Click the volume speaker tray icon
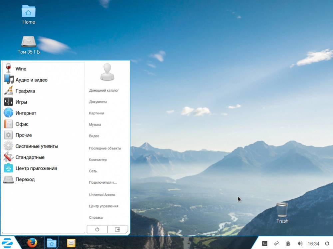 pos(300,243)
